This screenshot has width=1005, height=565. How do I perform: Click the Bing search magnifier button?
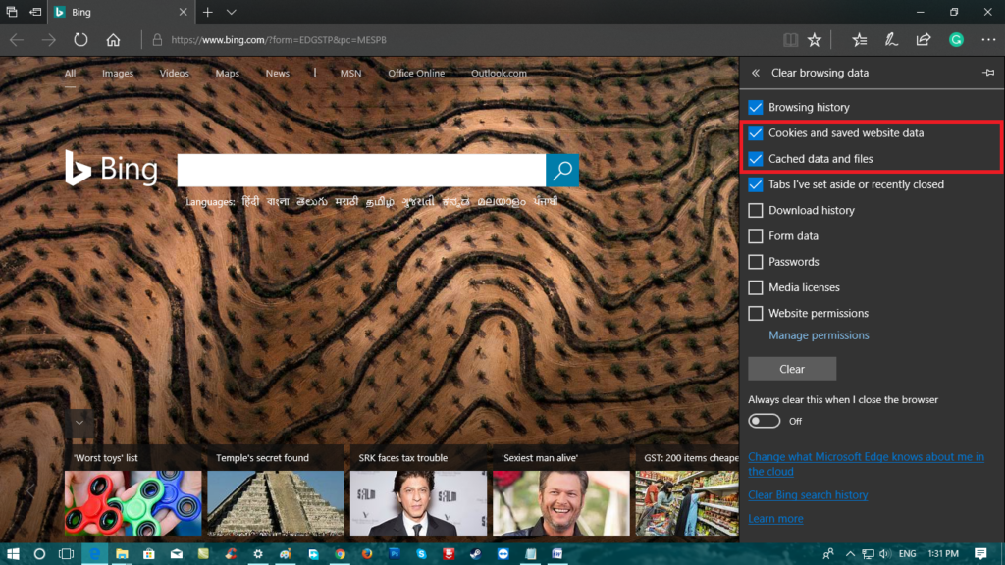(x=562, y=170)
